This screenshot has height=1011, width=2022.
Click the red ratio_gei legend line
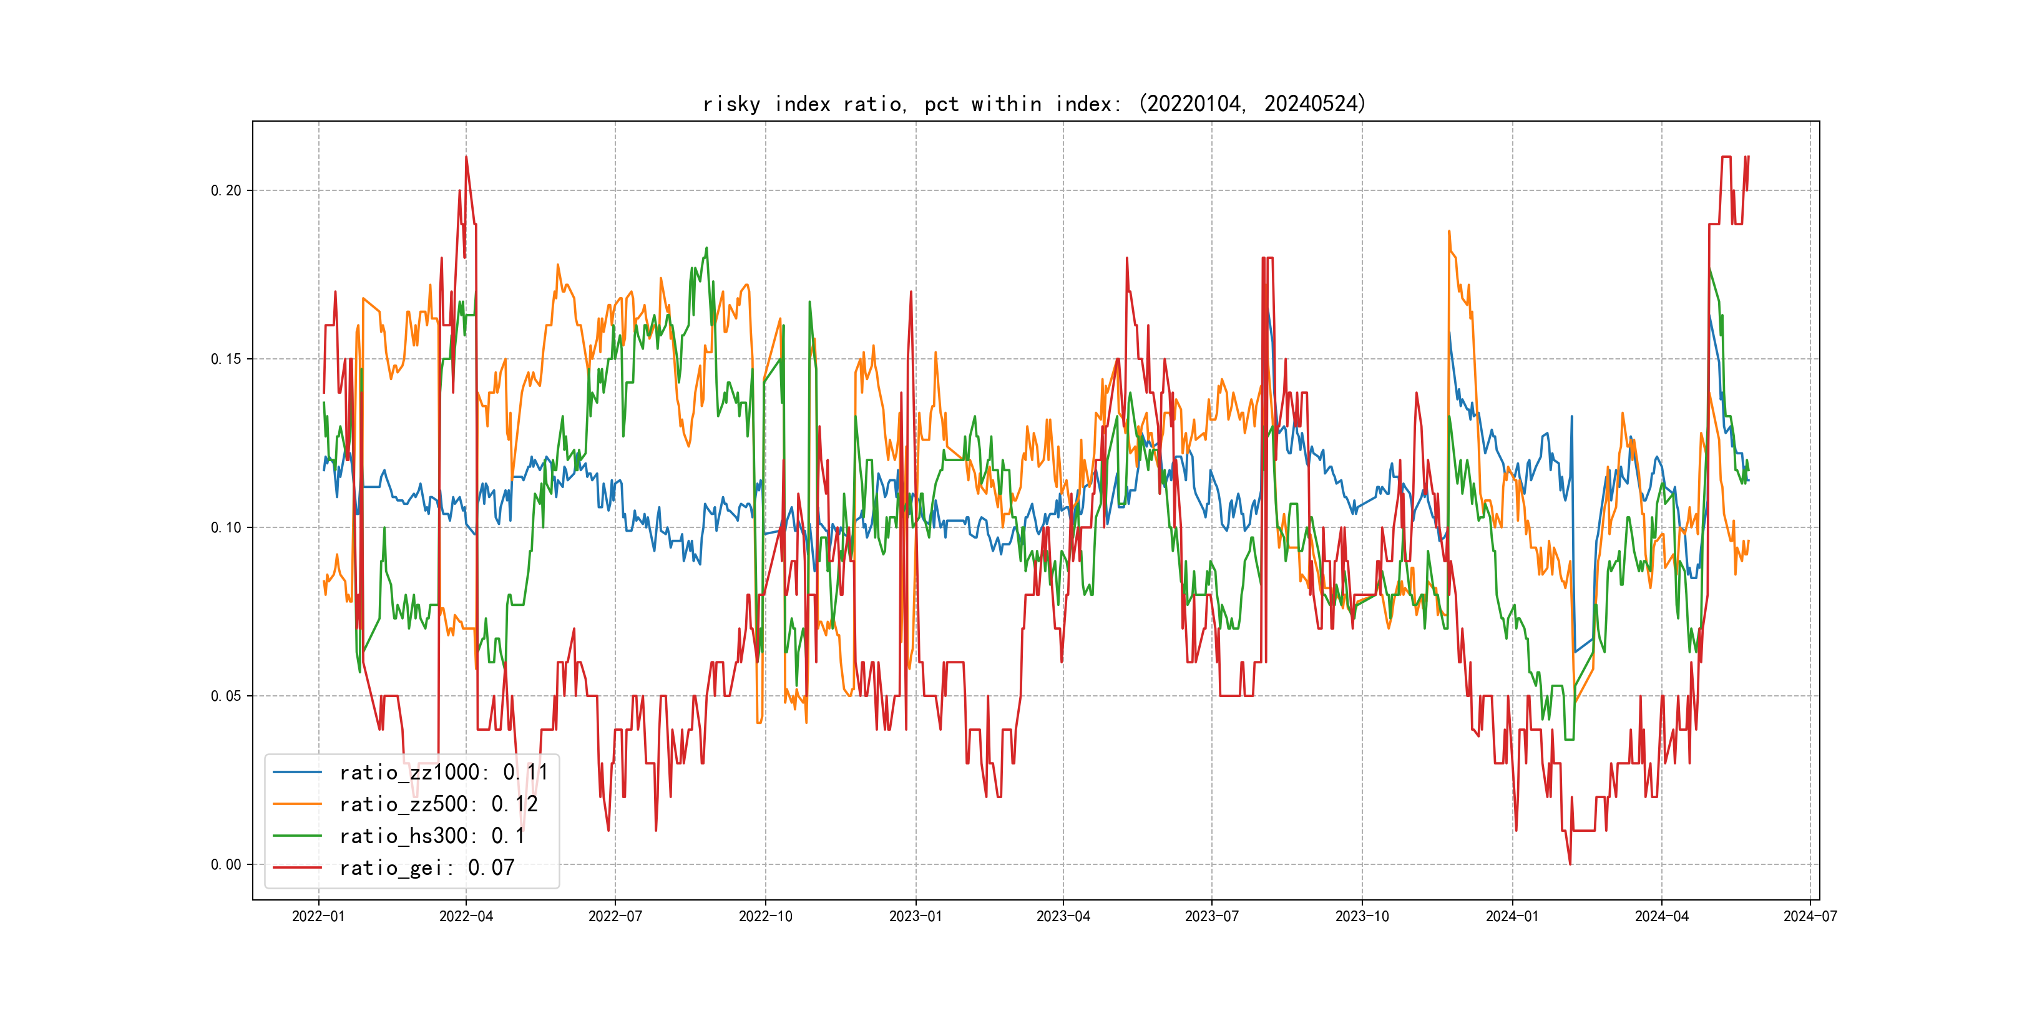coord(296,867)
